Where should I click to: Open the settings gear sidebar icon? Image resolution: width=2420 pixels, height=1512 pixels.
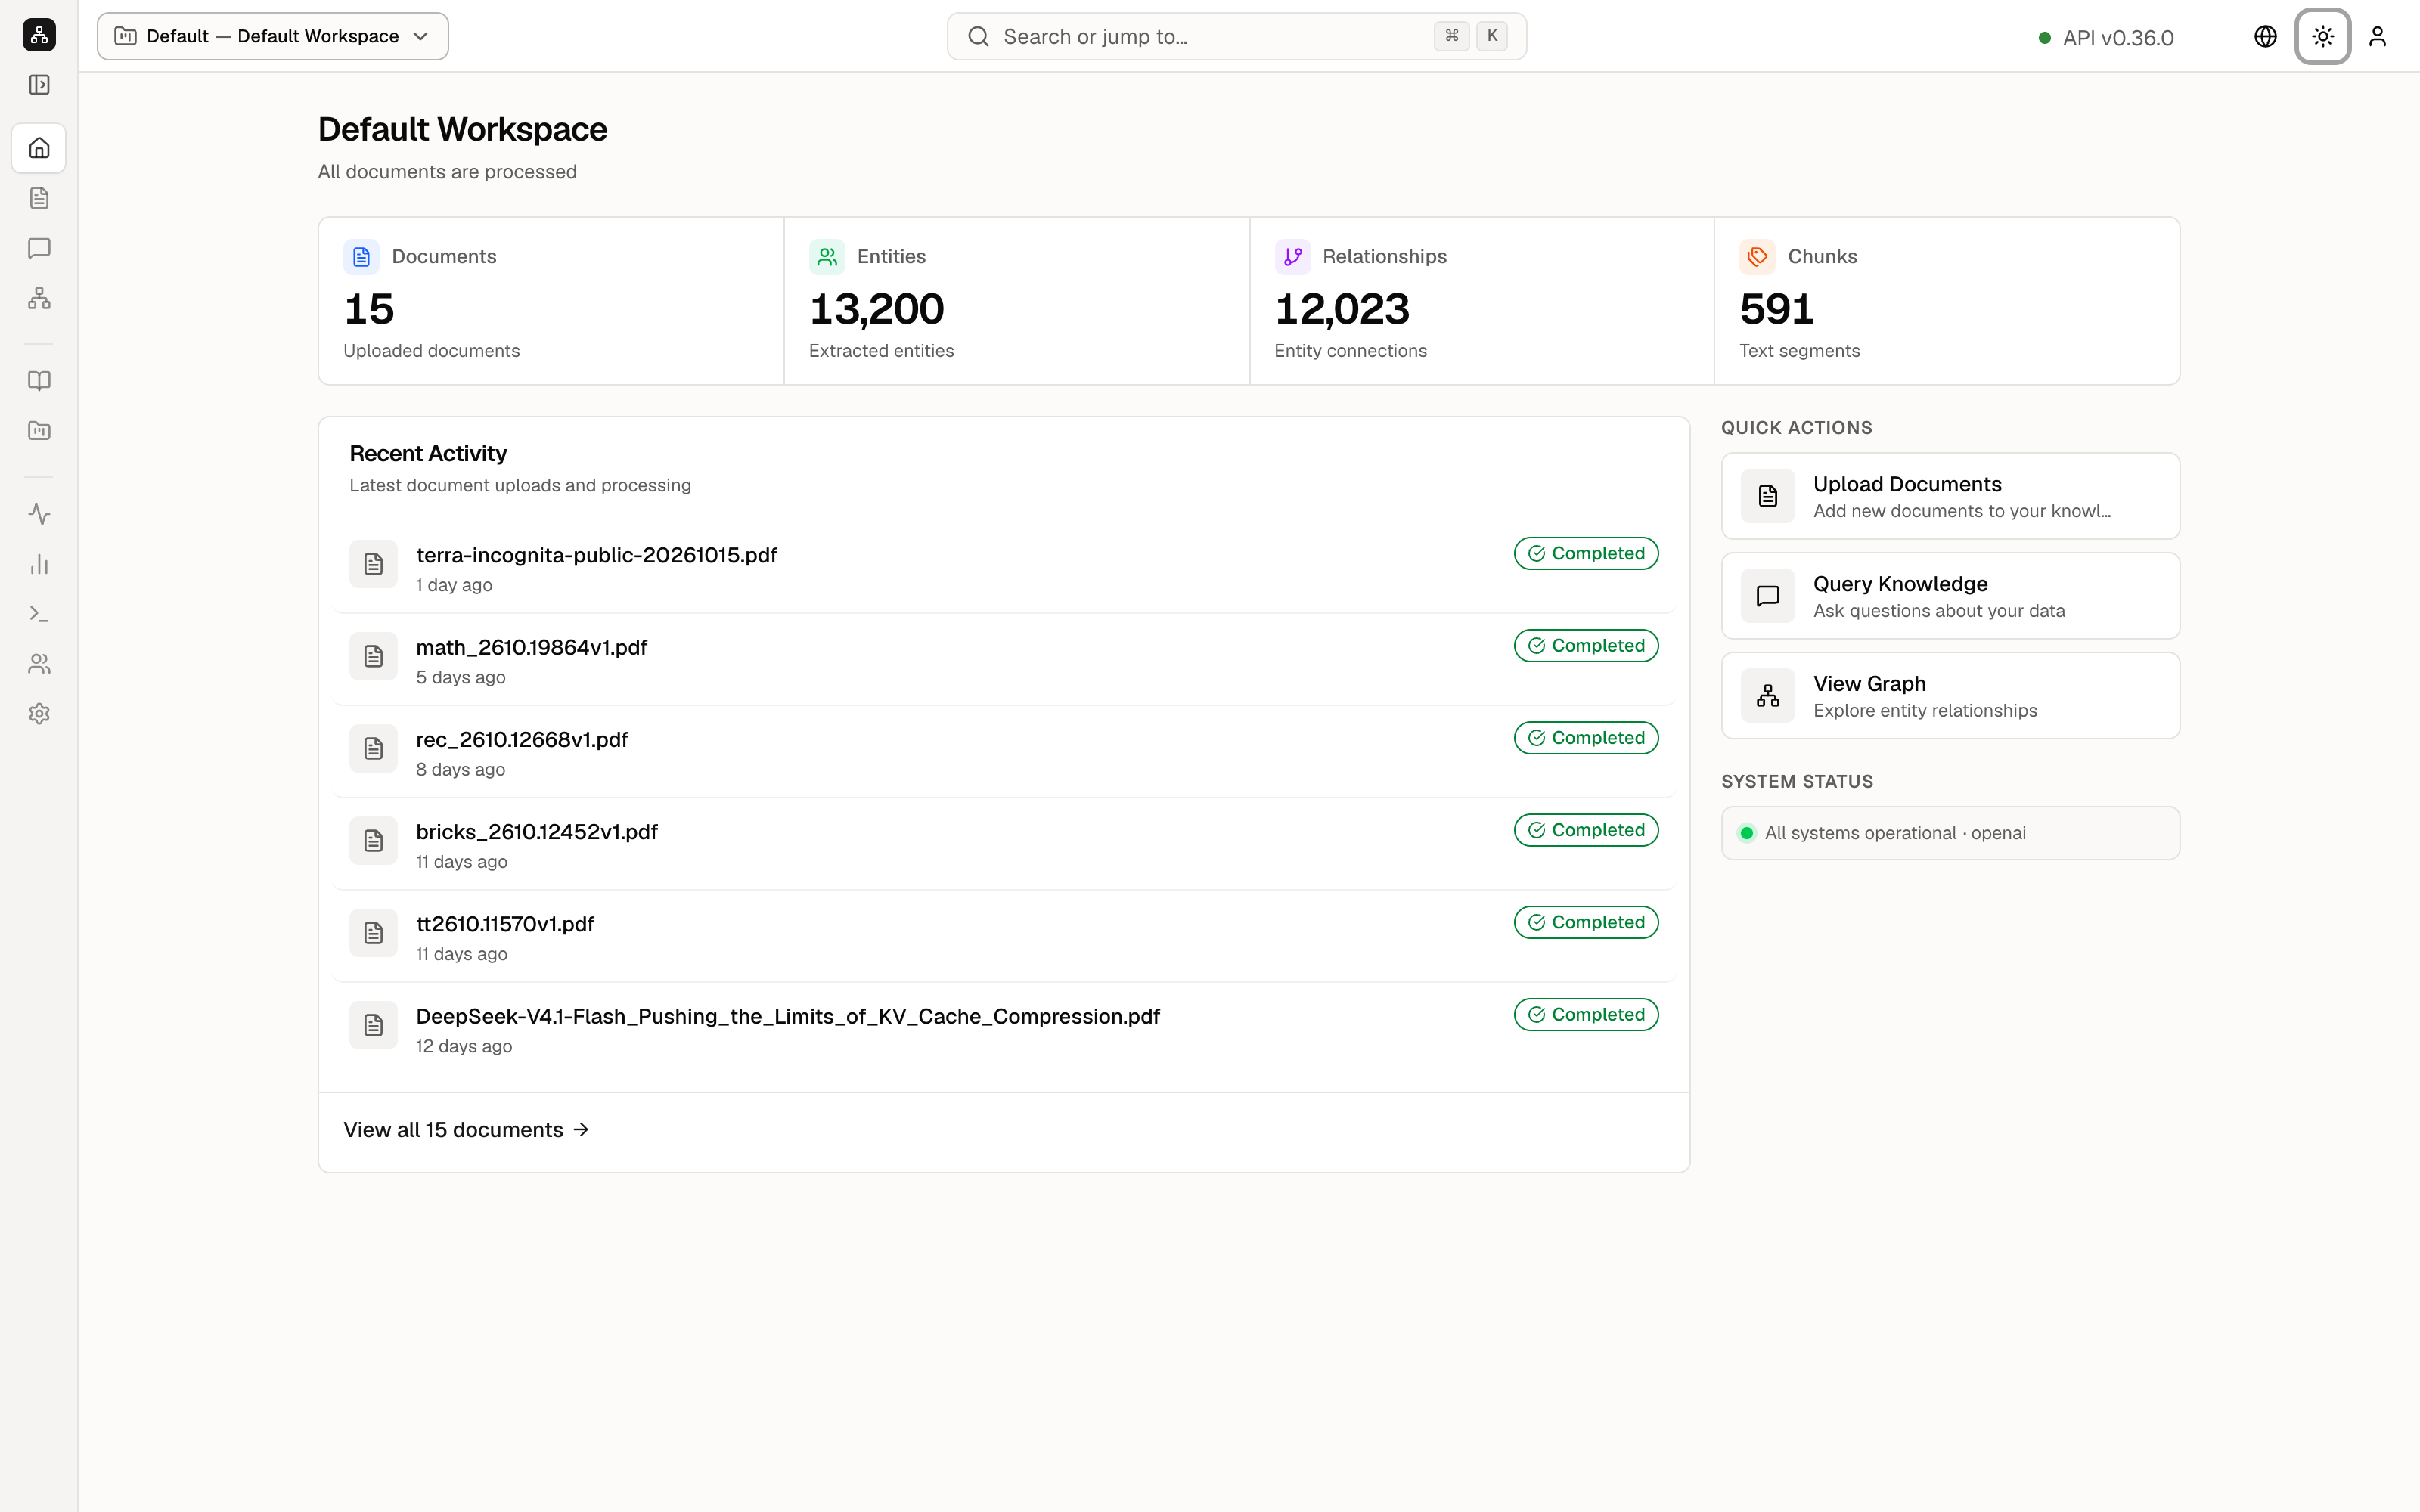tap(39, 714)
